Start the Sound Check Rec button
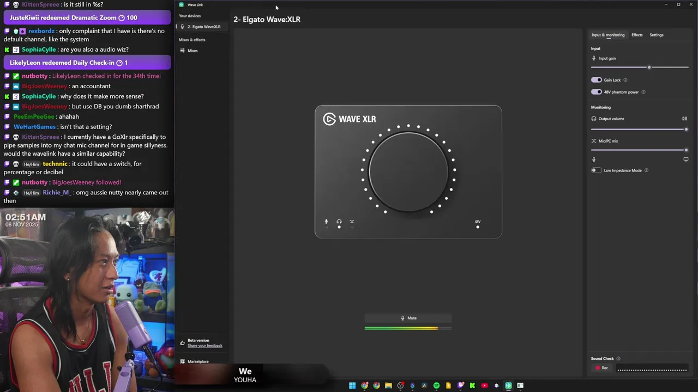 (602, 368)
